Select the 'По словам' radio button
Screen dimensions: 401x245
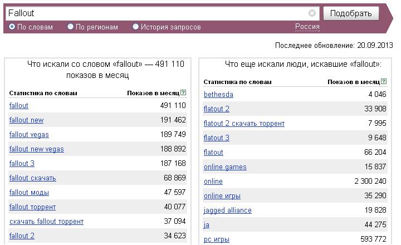click(x=12, y=26)
